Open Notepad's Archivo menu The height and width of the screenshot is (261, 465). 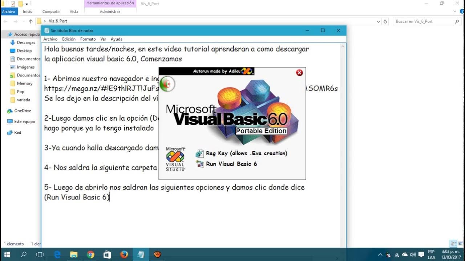point(50,39)
